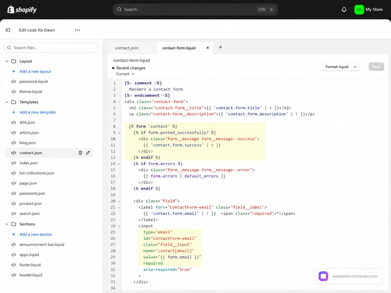391x293 pixels.
Task: Click the Layout folder icon
Action: (14, 61)
